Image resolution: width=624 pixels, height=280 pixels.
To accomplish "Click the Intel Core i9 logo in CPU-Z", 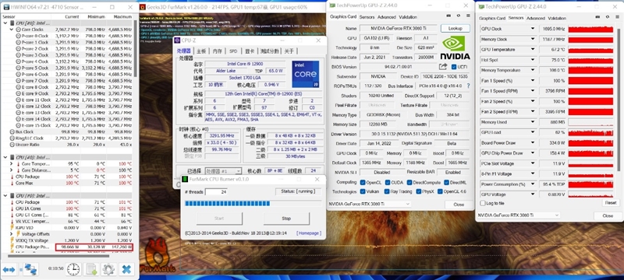I will pyautogui.click(x=305, y=74).
